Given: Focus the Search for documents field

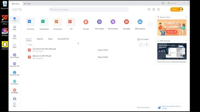Looking at the screenshot, I should (89, 9).
